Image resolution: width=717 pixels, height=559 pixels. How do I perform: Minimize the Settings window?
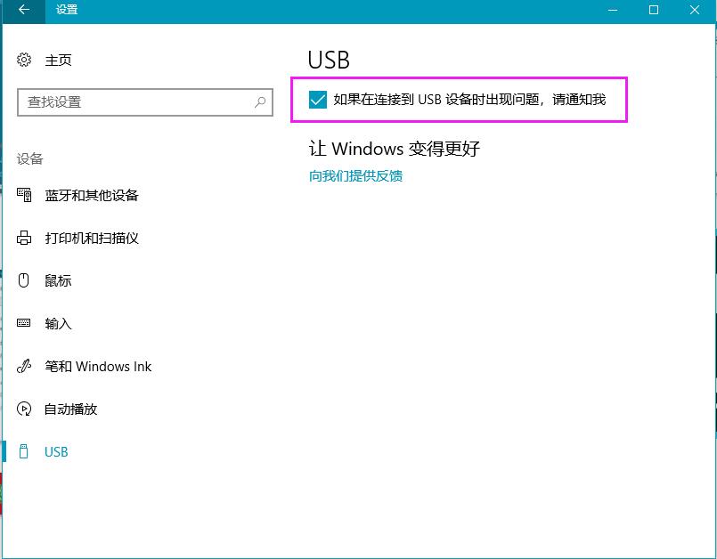613,11
